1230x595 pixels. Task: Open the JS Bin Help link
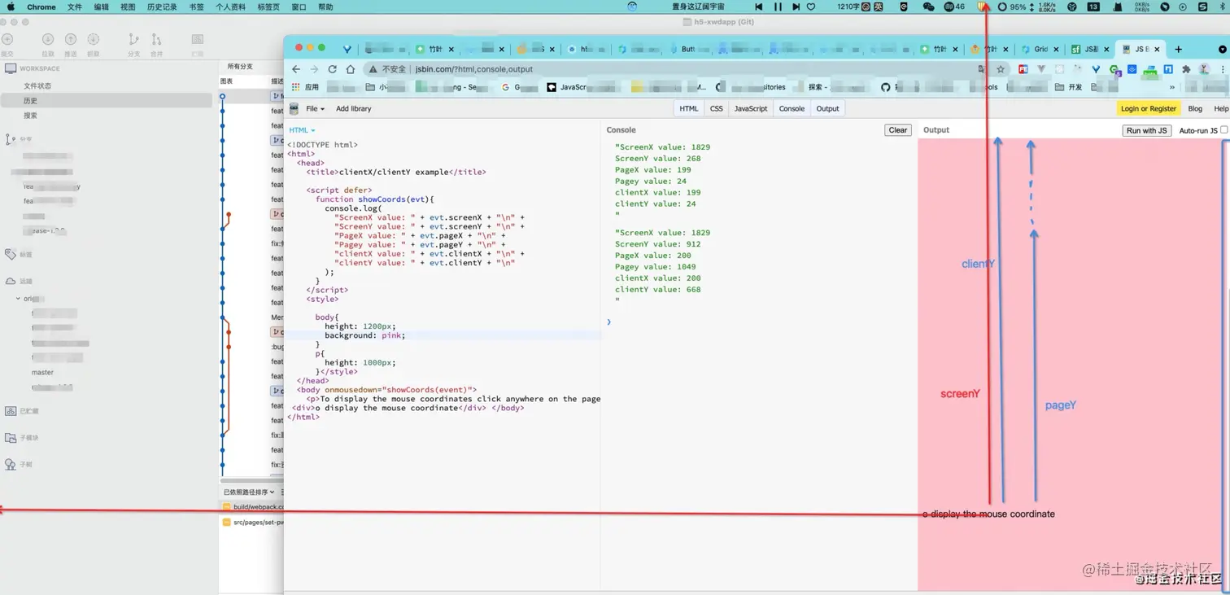pos(1221,108)
